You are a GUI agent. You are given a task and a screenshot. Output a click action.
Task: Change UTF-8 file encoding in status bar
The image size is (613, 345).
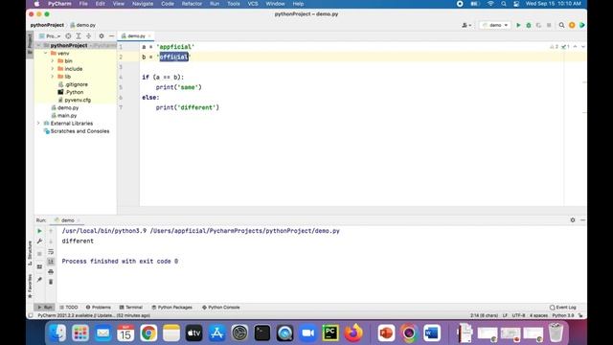(x=519, y=315)
